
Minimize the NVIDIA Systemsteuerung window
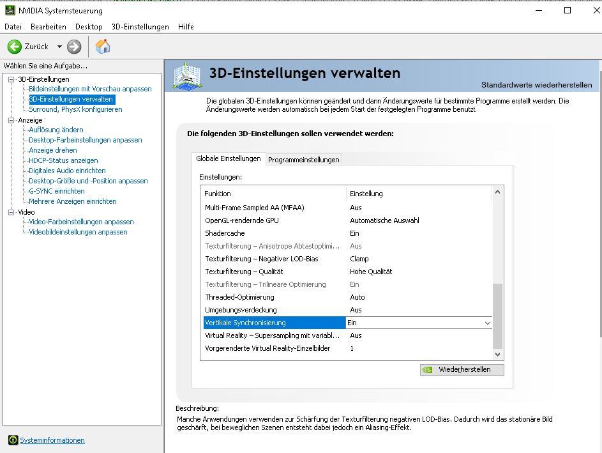click(x=539, y=10)
